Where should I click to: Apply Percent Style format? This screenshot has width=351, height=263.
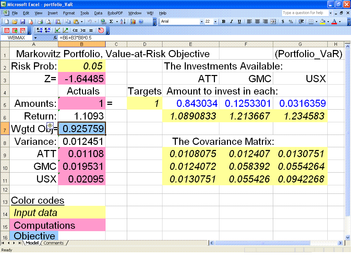291,22
